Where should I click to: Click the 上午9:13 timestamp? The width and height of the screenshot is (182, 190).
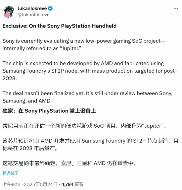11,184
